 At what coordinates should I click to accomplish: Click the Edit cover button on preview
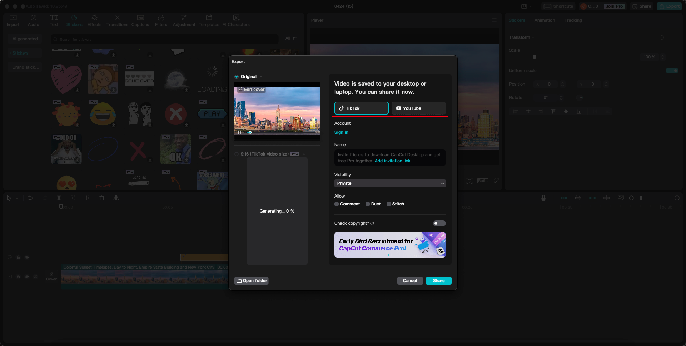coord(252,90)
